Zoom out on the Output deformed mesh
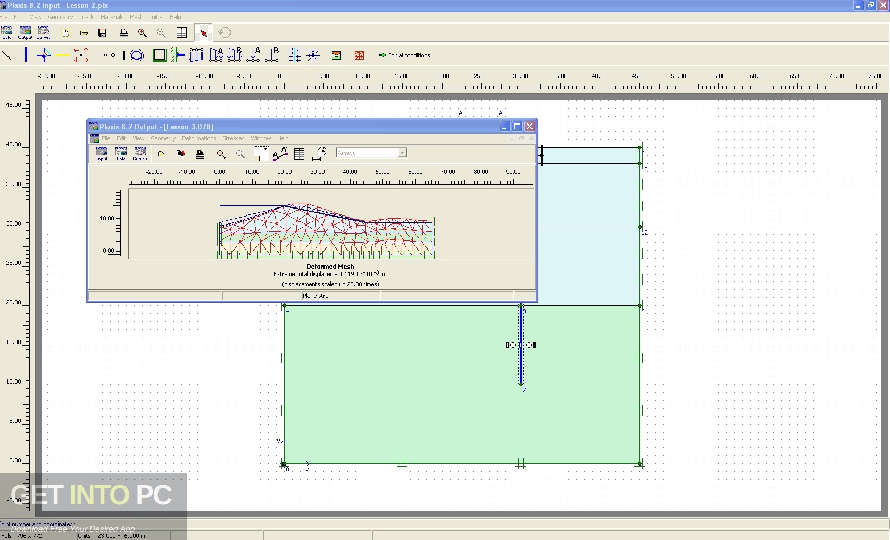The width and height of the screenshot is (890, 540). pos(240,154)
